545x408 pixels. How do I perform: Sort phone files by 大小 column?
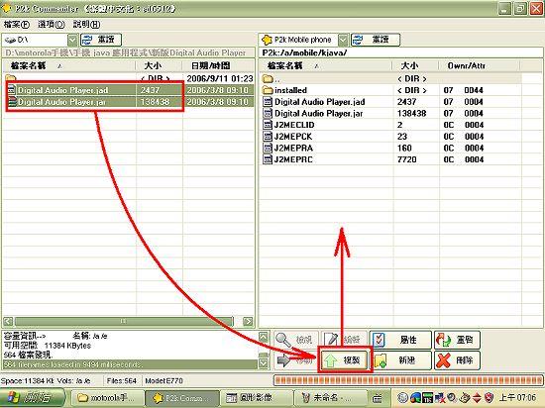pyautogui.click(x=416, y=65)
